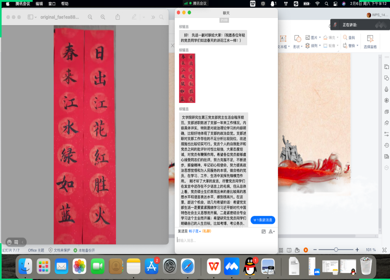
Task: Fit slide to window in WPS
Action: [384, 250]
